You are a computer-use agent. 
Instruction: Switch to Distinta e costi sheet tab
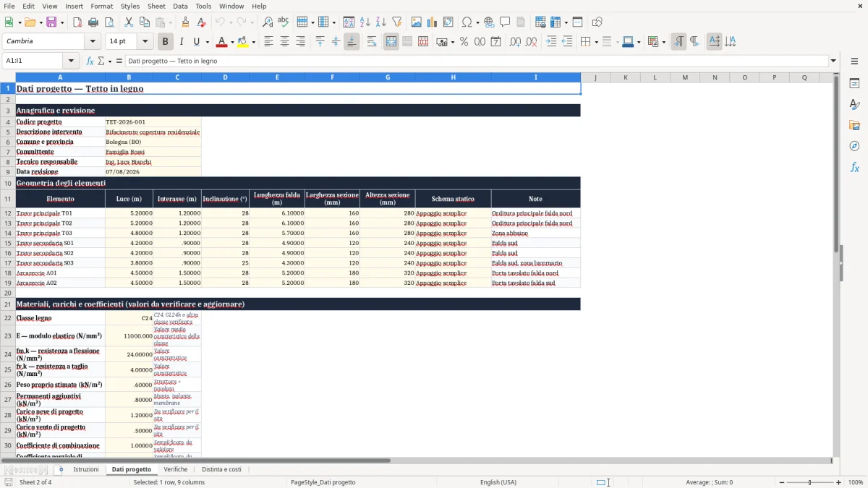221,469
